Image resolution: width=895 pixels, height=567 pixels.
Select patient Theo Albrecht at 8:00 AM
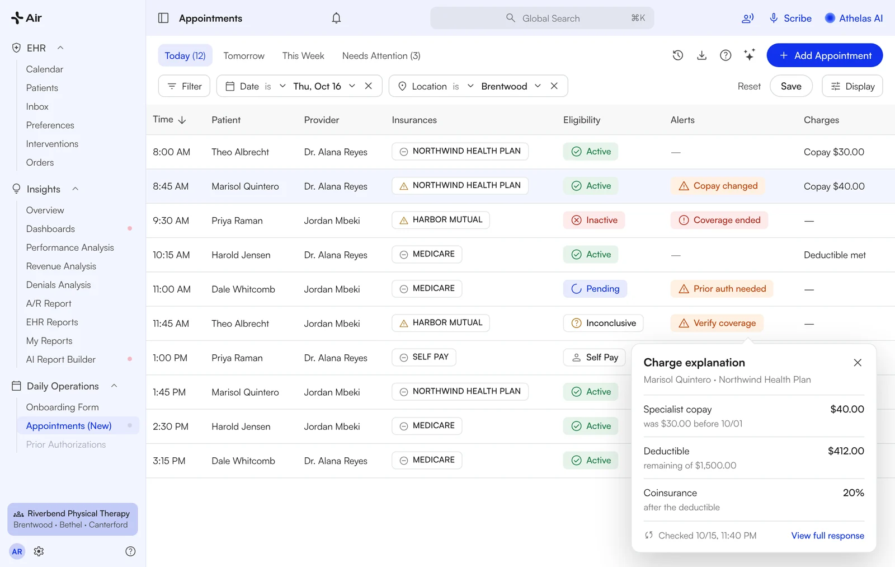coord(240,152)
